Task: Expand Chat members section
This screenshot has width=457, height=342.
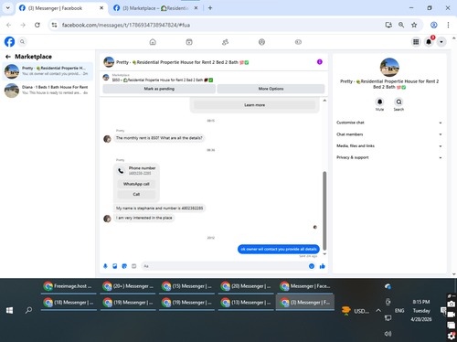Action: [x=389, y=134]
